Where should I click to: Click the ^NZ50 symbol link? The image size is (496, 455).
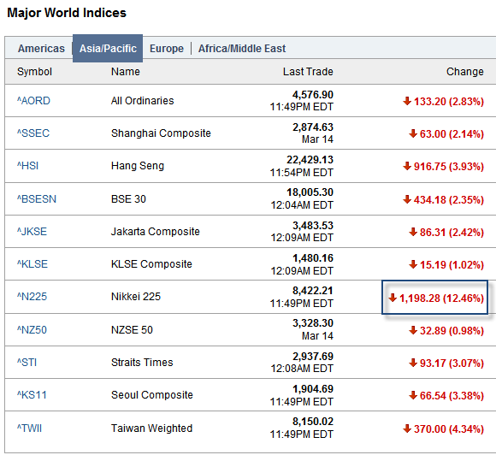coord(32,330)
